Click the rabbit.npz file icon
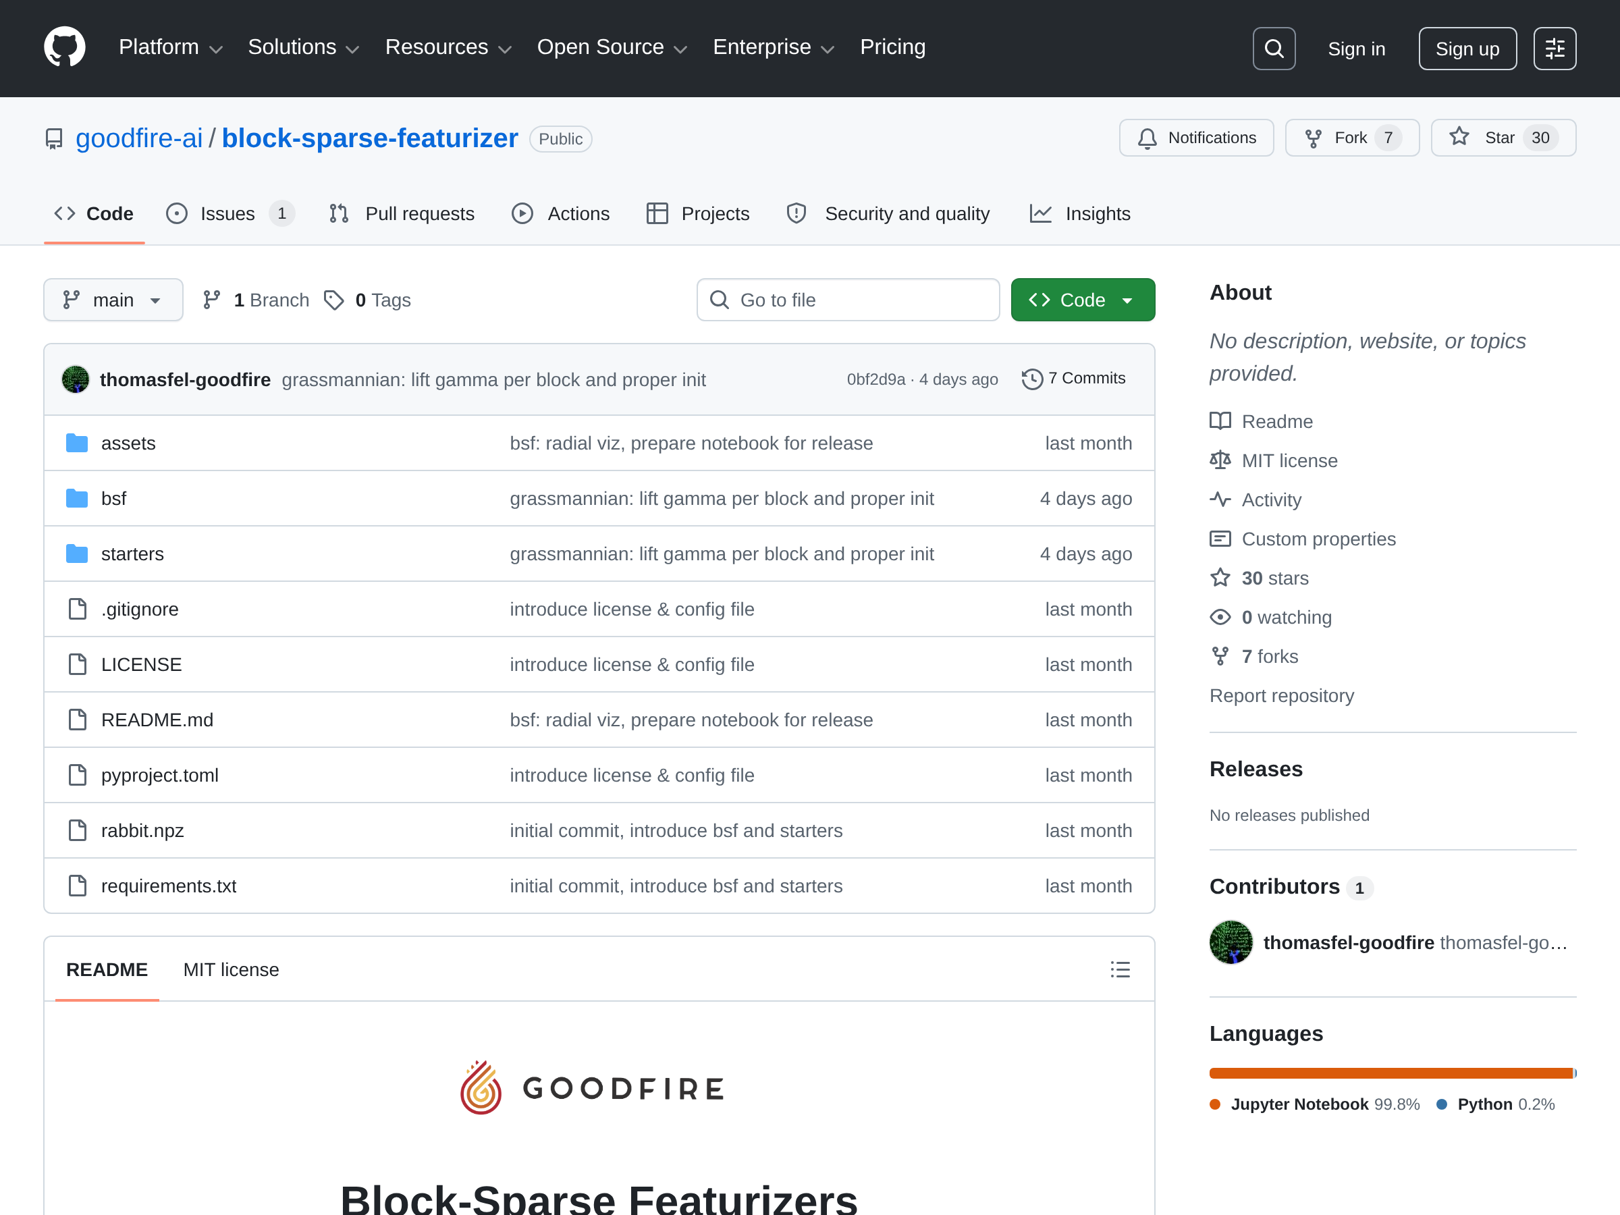 [77, 830]
